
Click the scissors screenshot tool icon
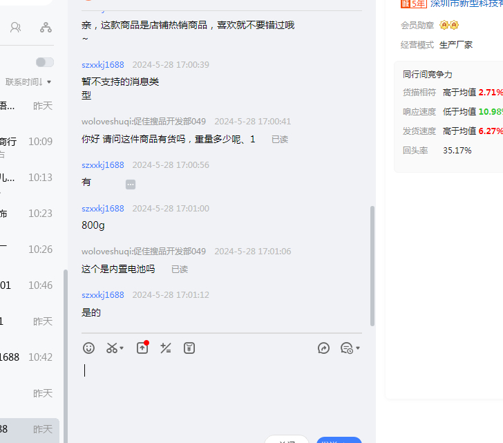tap(111, 348)
